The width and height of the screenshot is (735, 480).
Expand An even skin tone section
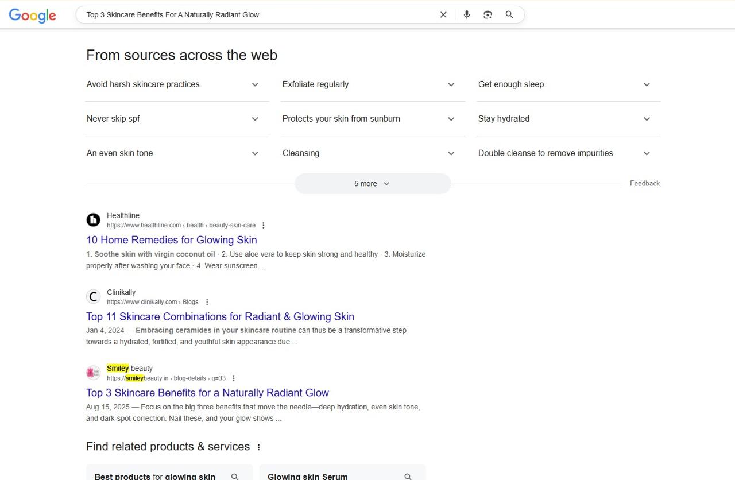click(177, 153)
